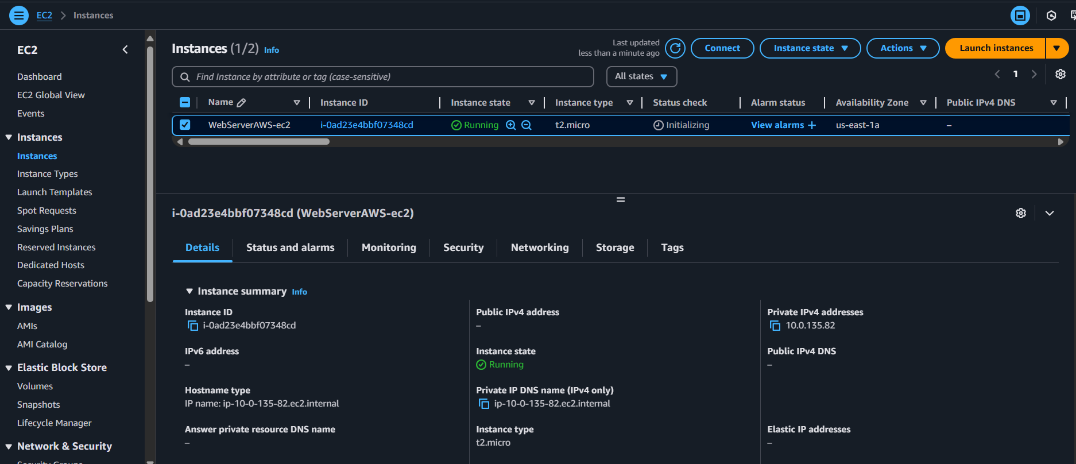The width and height of the screenshot is (1076, 464).
Task: Open Dashboard in sidebar
Action: click(39, 77)
